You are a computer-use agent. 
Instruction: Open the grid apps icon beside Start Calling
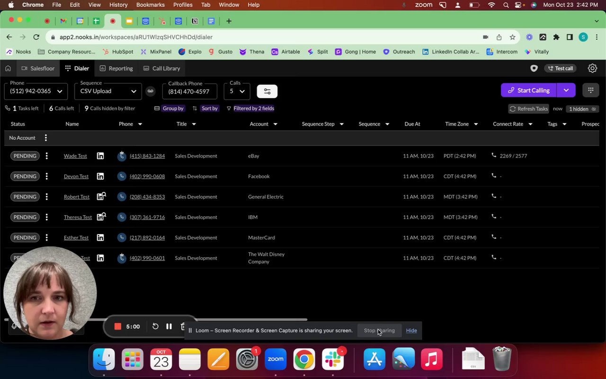(x=590, y=90)
